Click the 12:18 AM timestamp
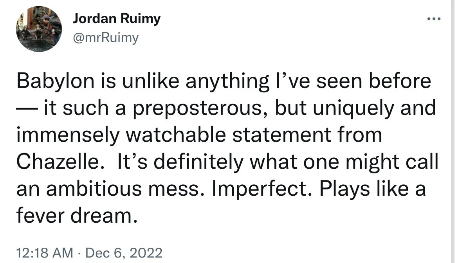 click(45, 252)
